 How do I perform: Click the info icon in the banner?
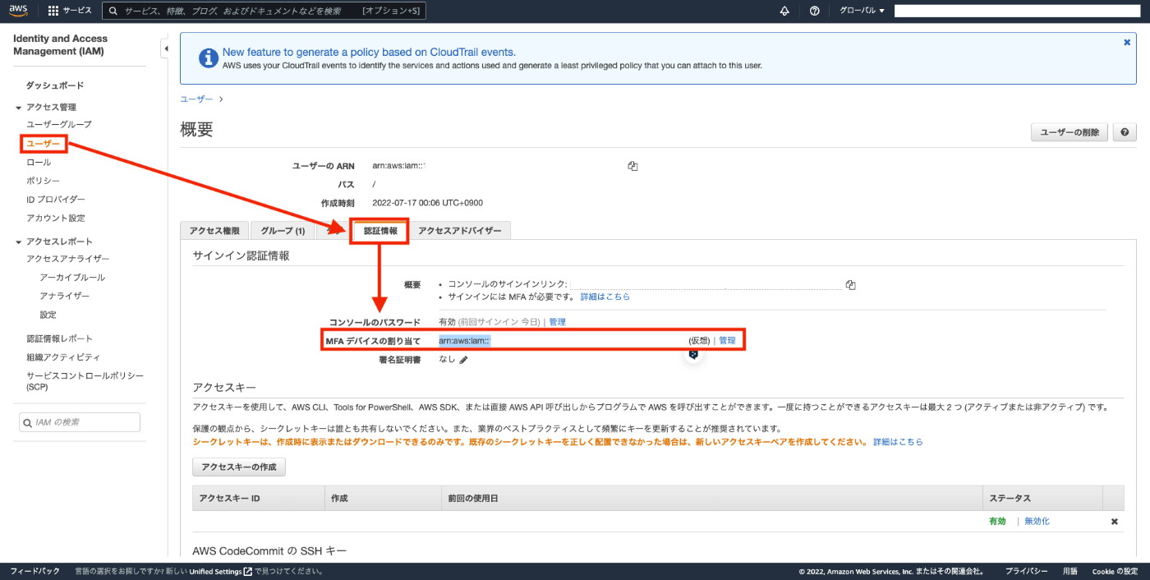[209, 58]
